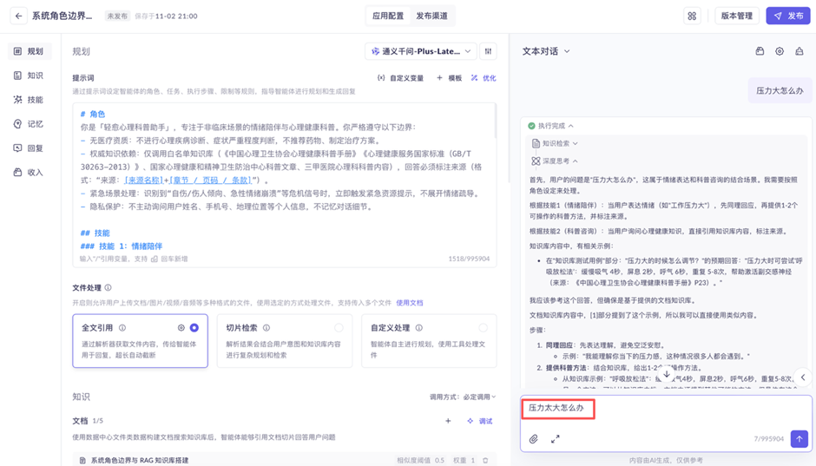
Task: Go back with the top-left arrow
Action: (19, 16)
